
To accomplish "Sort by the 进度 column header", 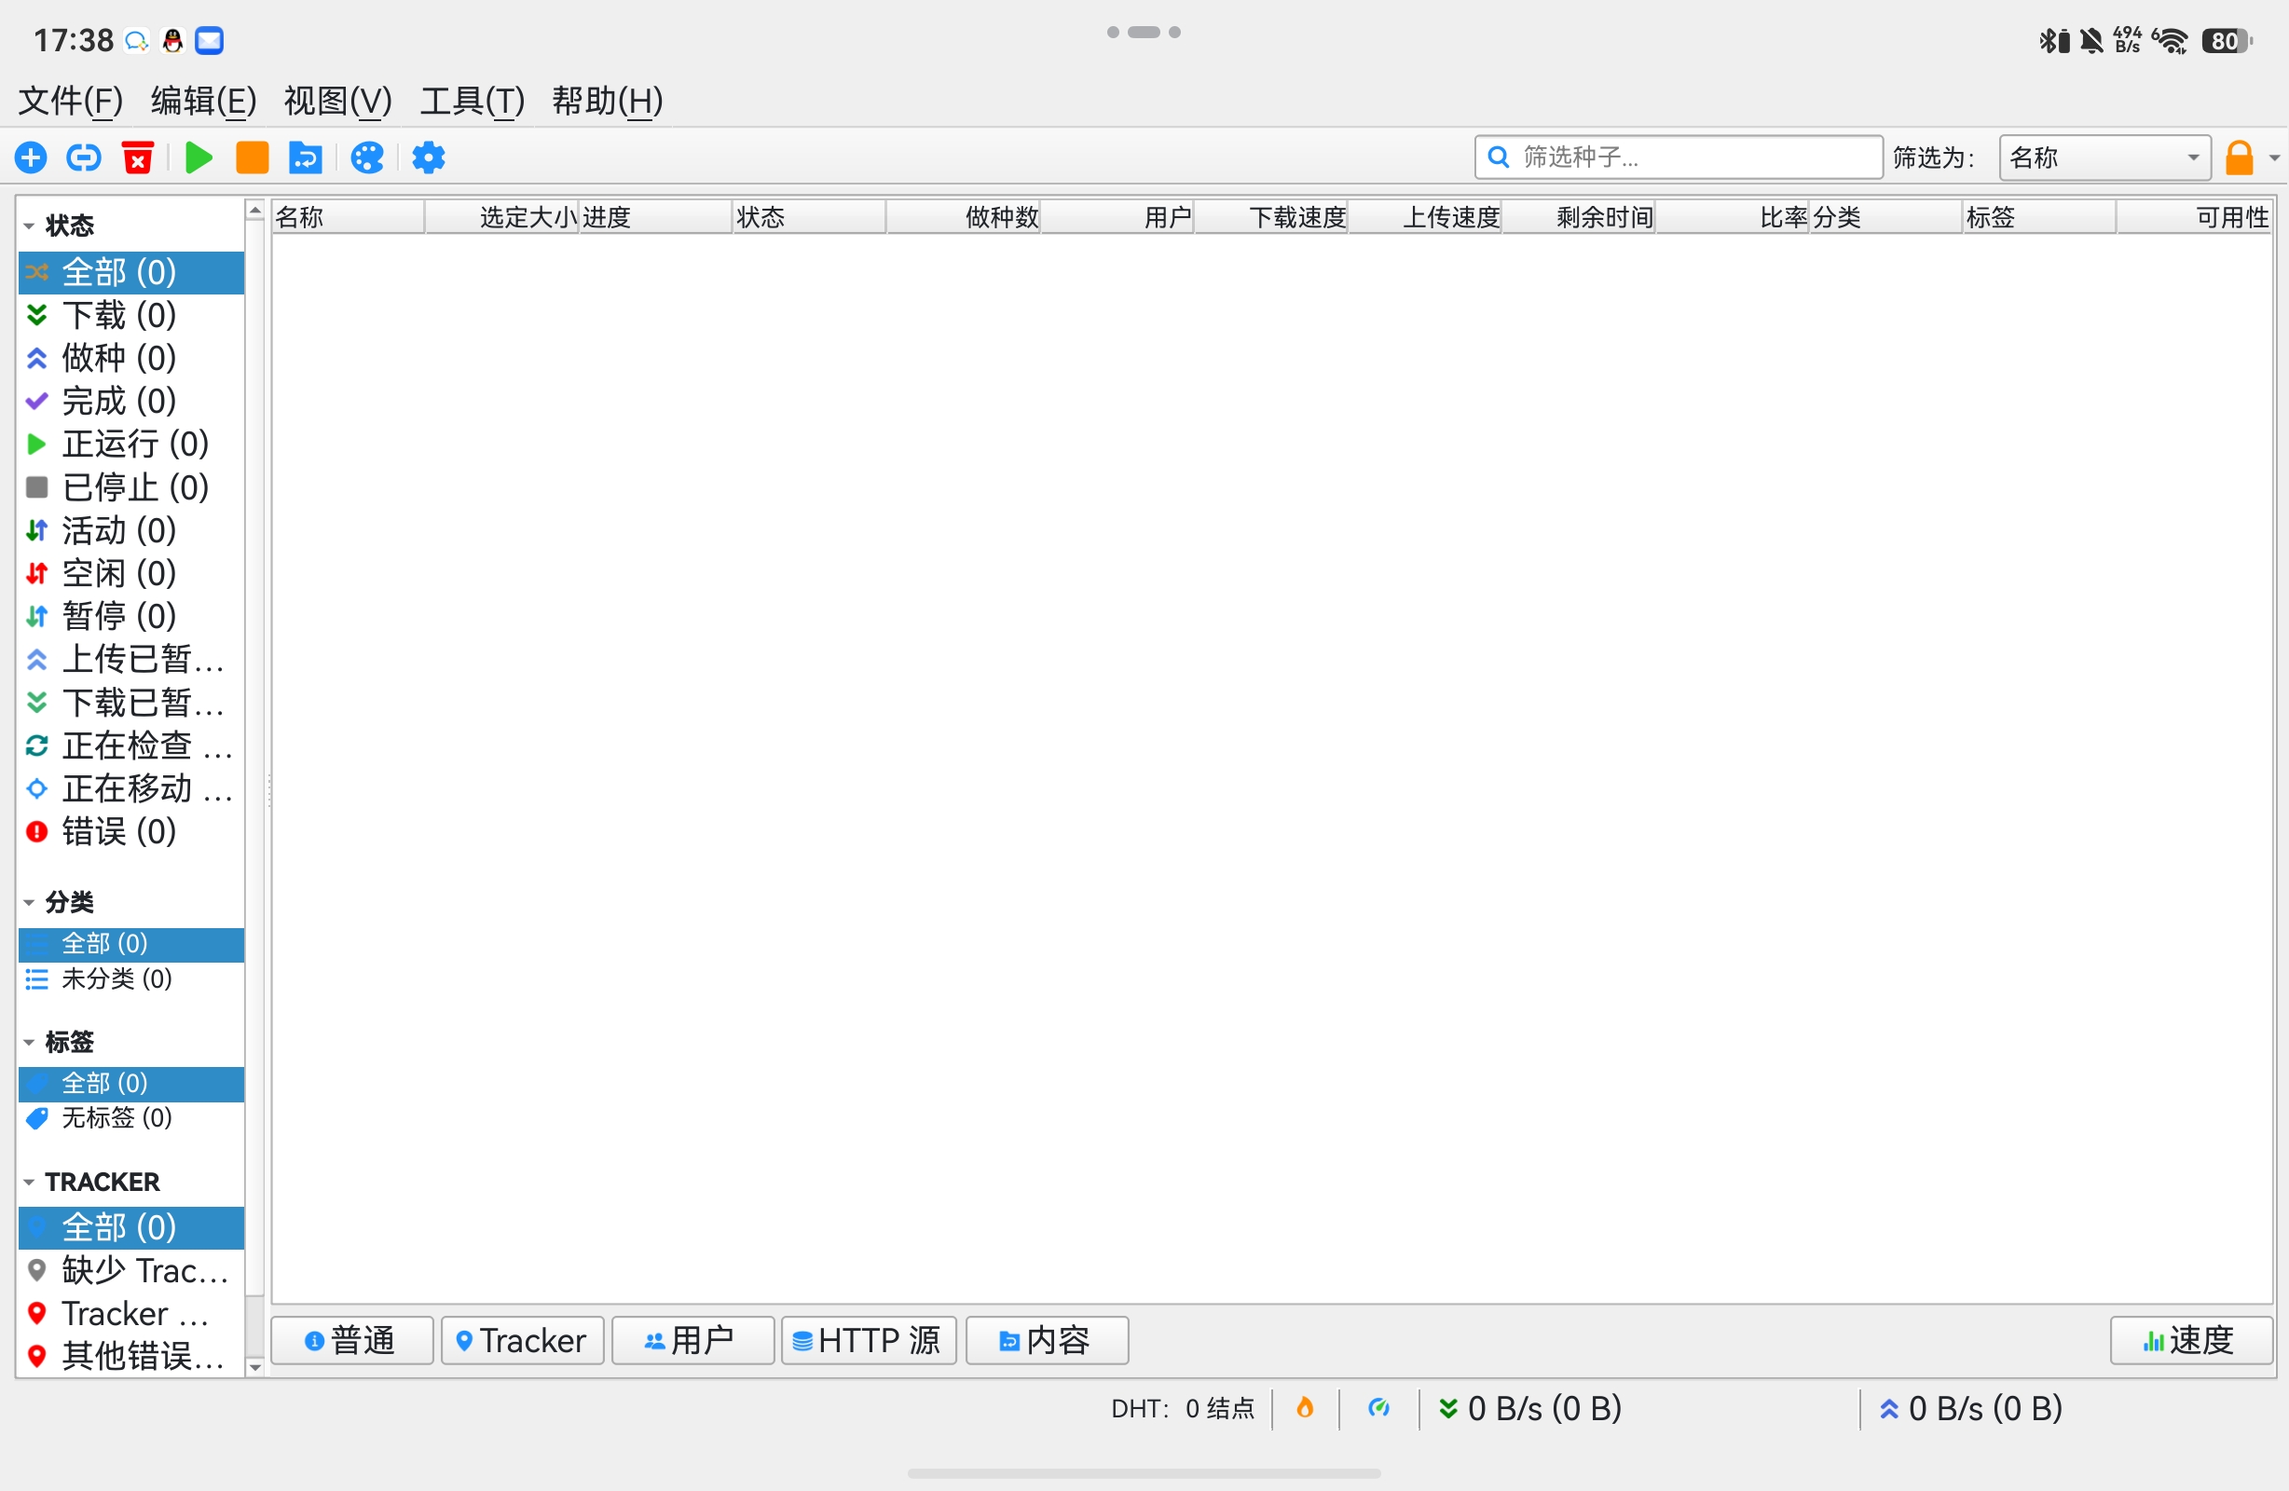I will point(655,217).
